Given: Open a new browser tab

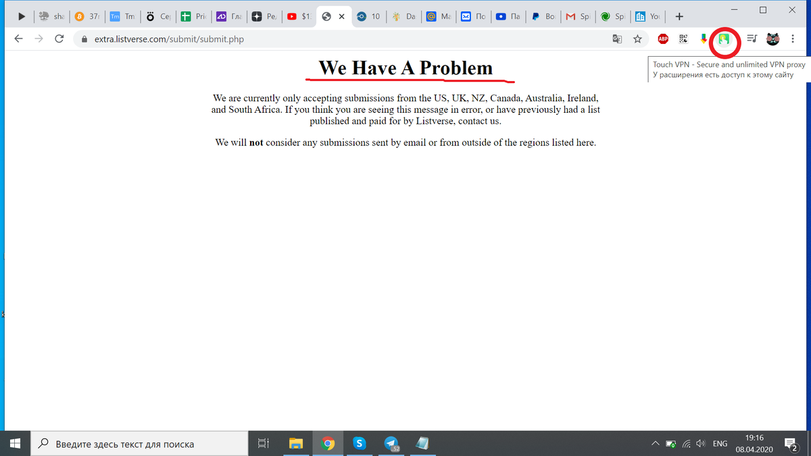Looking at the screenshot, I should (679, 16).
